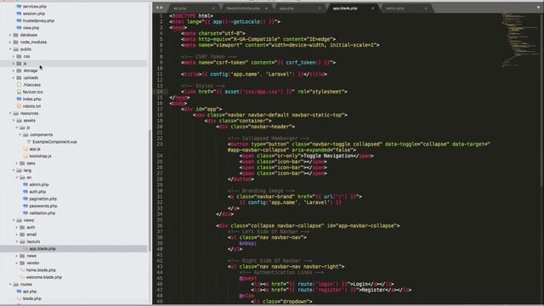The height and width of the screenshot is (306, 544).
Task: Expand the uploads folder arrow
Action: [14, 77]
